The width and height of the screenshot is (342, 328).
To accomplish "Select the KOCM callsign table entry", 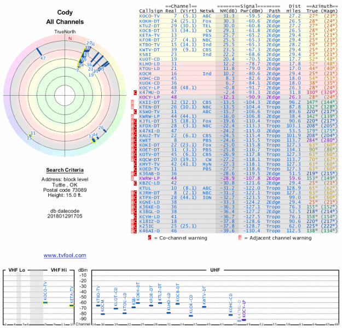I will point(145,74).
